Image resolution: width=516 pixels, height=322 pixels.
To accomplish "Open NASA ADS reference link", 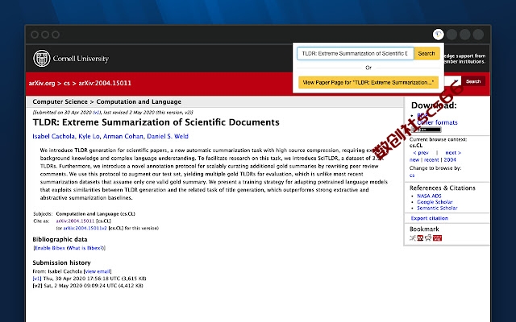I will point(429,196).
